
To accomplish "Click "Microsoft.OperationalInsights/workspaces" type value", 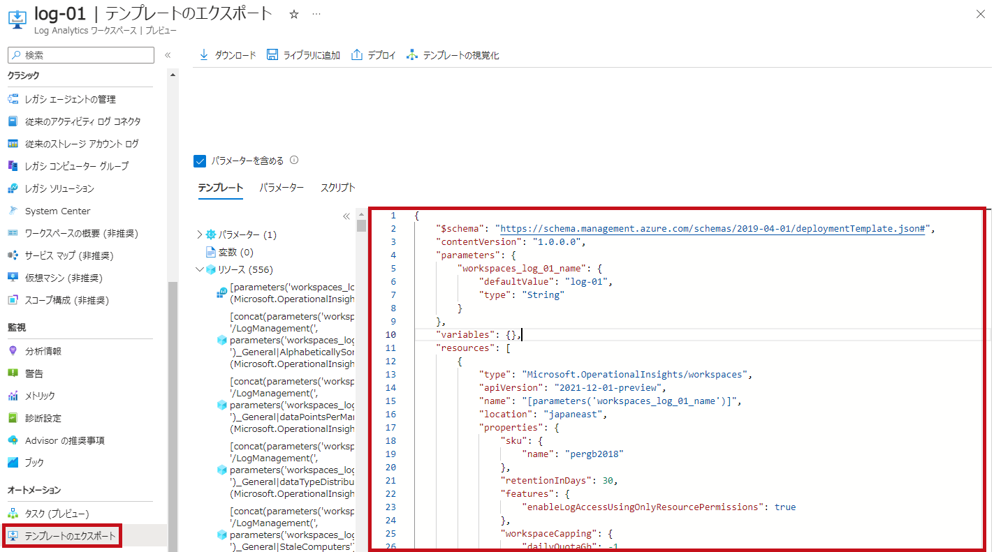I will (x=634, y=375).
